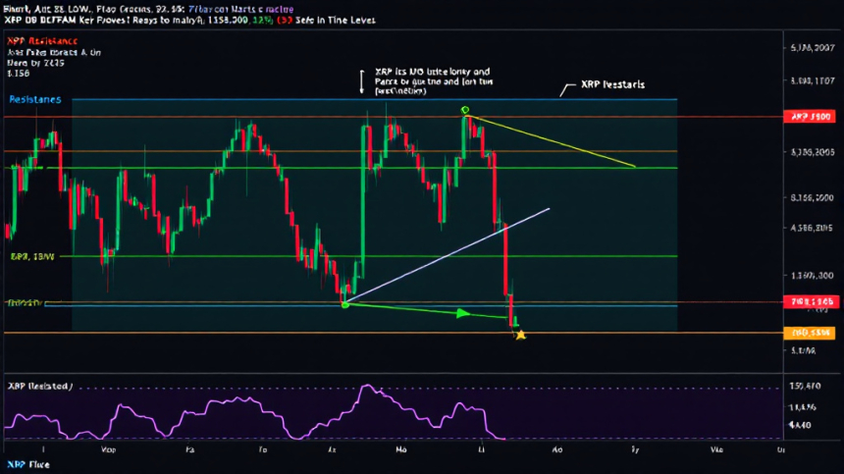This screenshot has width=844, height=474.
Task: Click the 'XRP (lecisted)' indicator label
Action: [40, 387]
